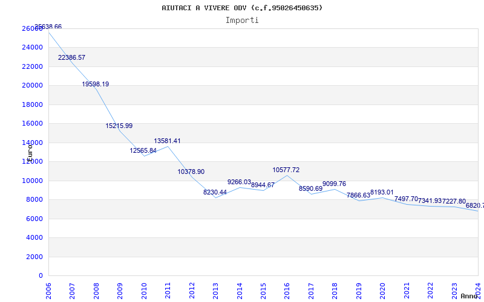This screenshot has width=484, height=302.
Task: Click the Importi subtitle
Action: coord(242,21)
